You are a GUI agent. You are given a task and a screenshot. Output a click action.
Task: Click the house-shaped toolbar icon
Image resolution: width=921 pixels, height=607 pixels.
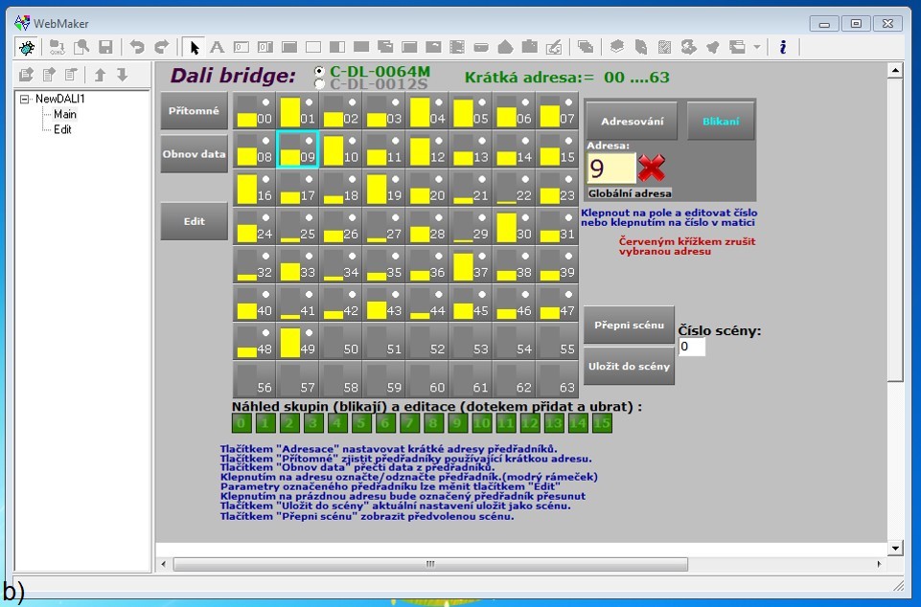coord(505,47)
